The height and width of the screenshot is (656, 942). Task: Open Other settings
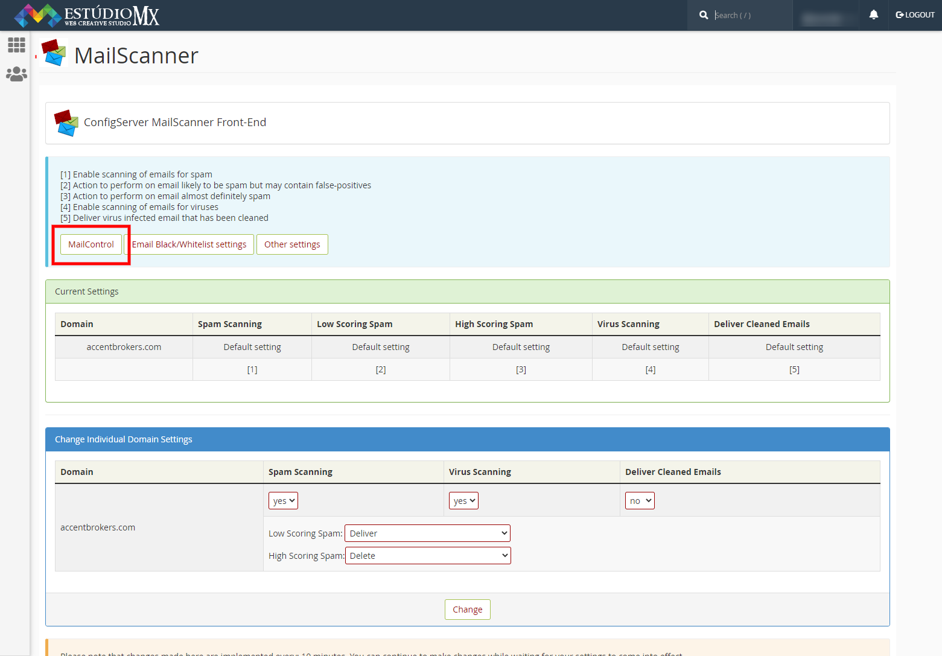[x=292, y=244]
